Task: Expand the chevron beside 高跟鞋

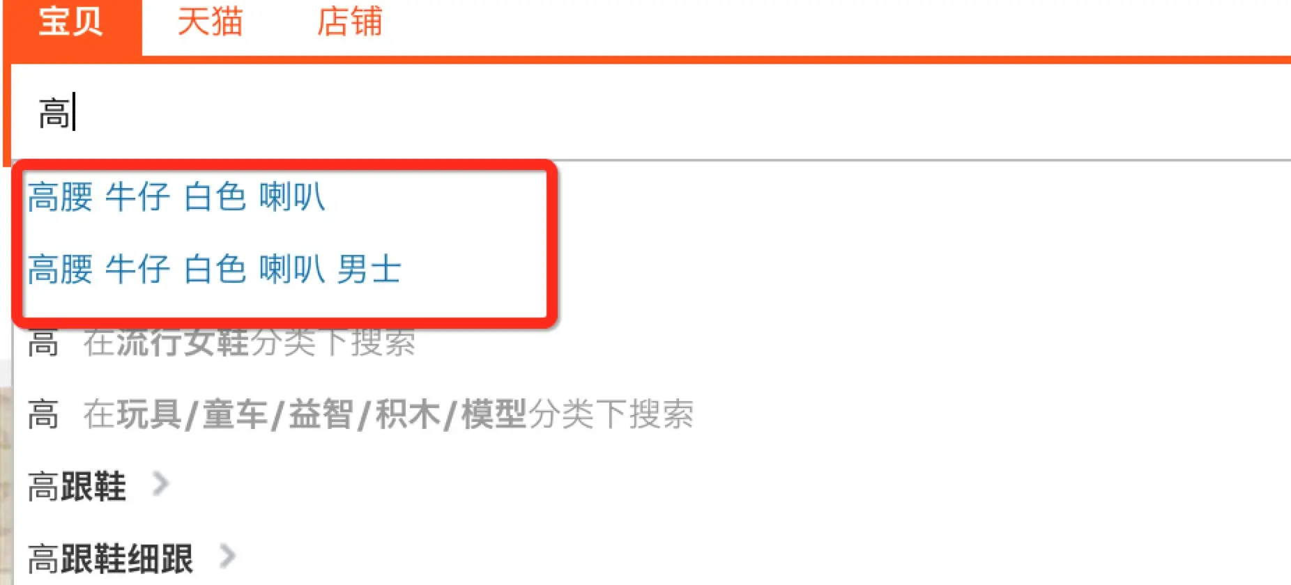Action: pyautogui.click(x=161, y=484)
